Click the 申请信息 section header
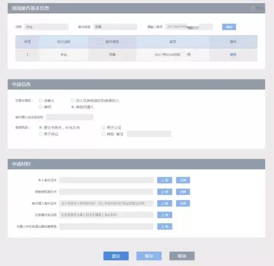Screen dimensions: 274x266 click(x=136, y=84)
